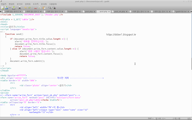Open the PHP language selector in status bar
This screenshot has width=192, height=120.
[151, 119]
